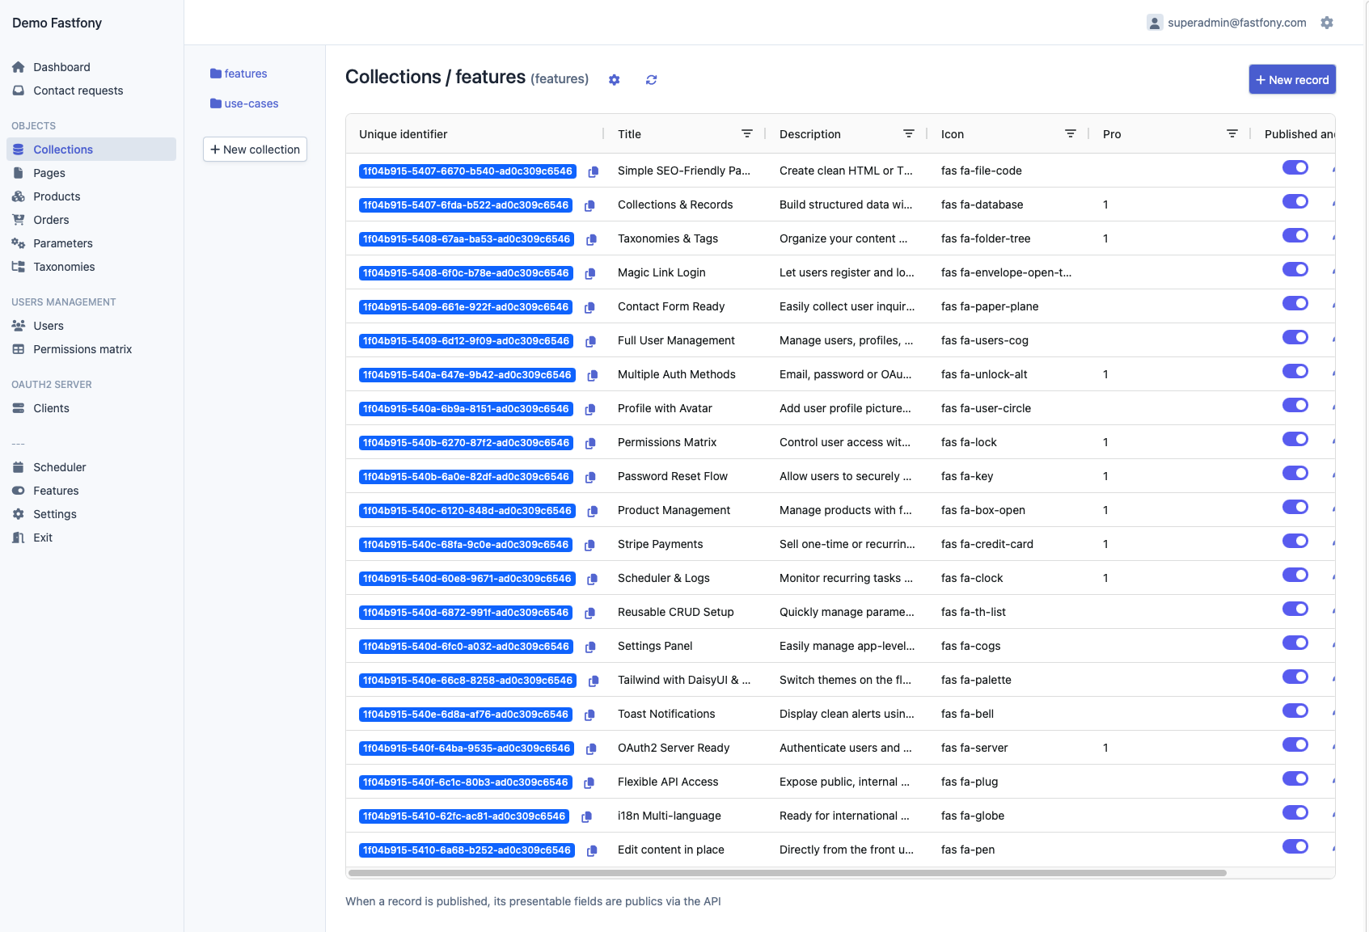Toggle published switch for Stripe Payments

click(1295, 541)
